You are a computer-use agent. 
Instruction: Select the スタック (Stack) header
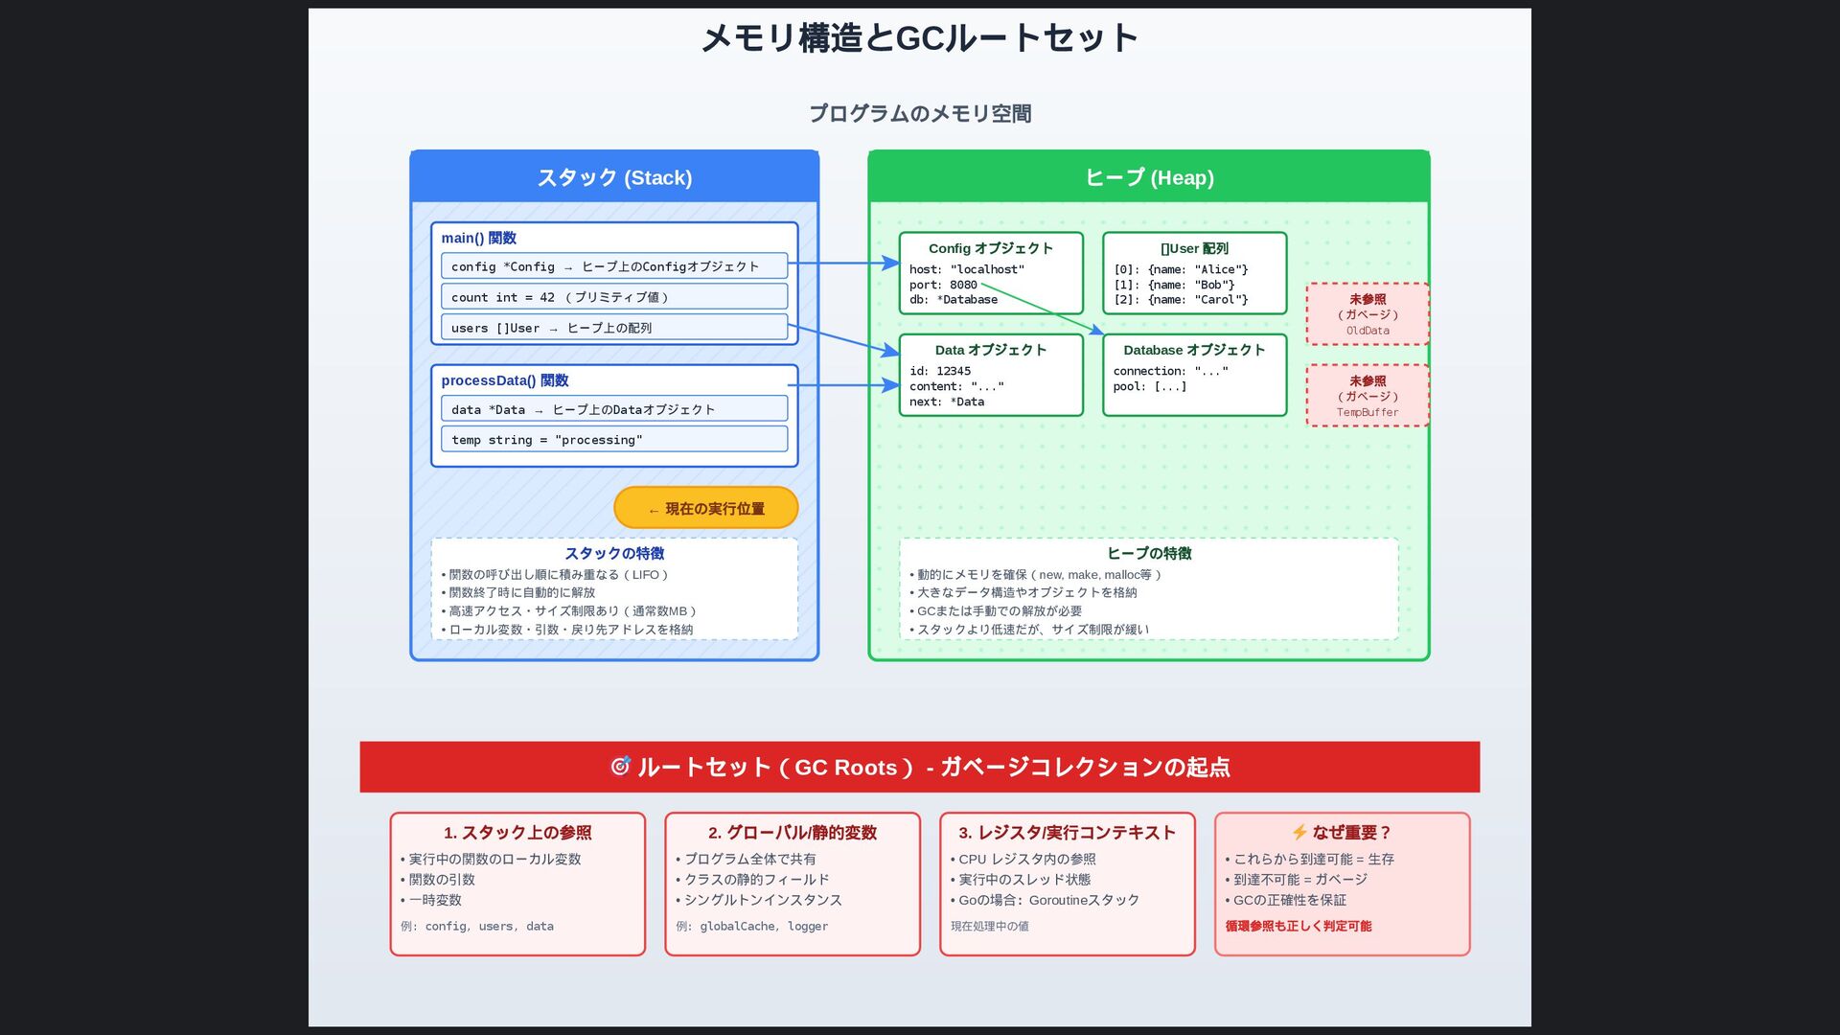point(614,177)
